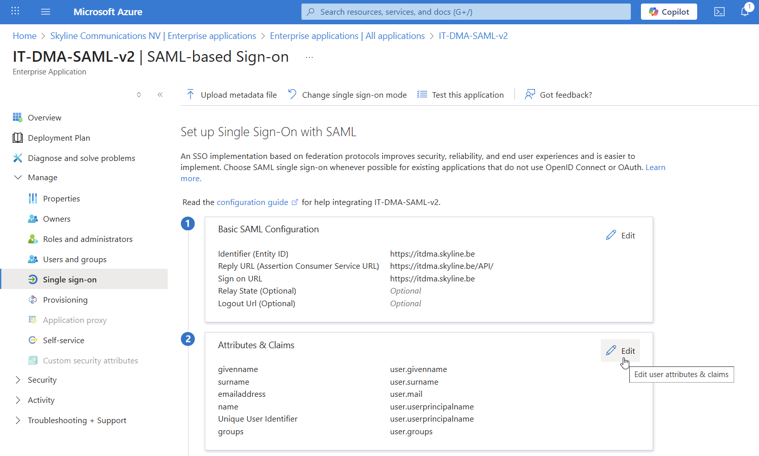Click the Self-service icon
This screenshot has width=759, height=456.
click(x=33, y=340)
